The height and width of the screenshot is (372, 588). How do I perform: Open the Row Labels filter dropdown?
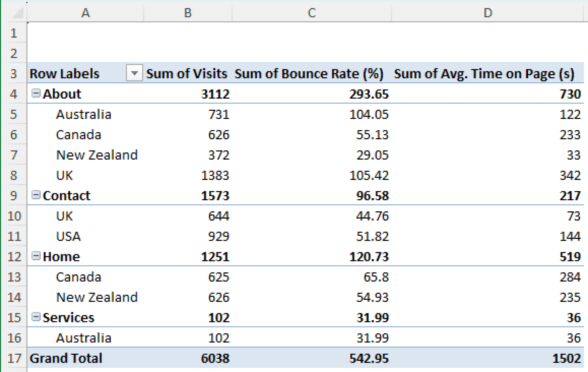tap(134, 74)
